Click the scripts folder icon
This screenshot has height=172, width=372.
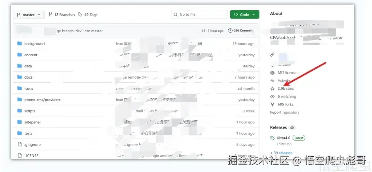click(x=19, y=111)
